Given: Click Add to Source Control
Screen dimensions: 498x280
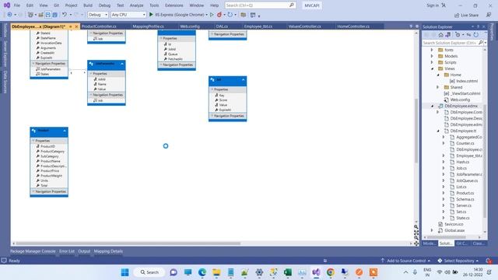Looking at the screenshot, I should (x=406, y=261).
